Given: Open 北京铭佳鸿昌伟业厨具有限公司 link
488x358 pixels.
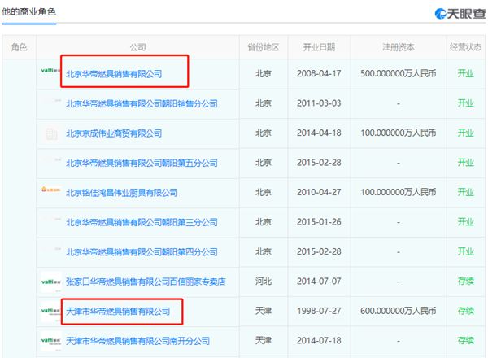Looking at the screenshot, I should 122,193.
